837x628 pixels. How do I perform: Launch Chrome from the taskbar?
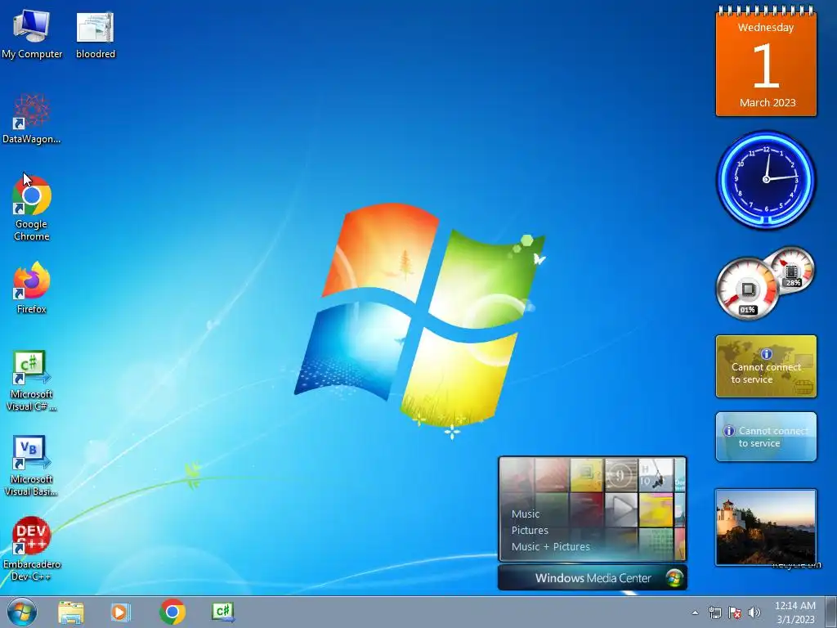click(x=172, y=612)
